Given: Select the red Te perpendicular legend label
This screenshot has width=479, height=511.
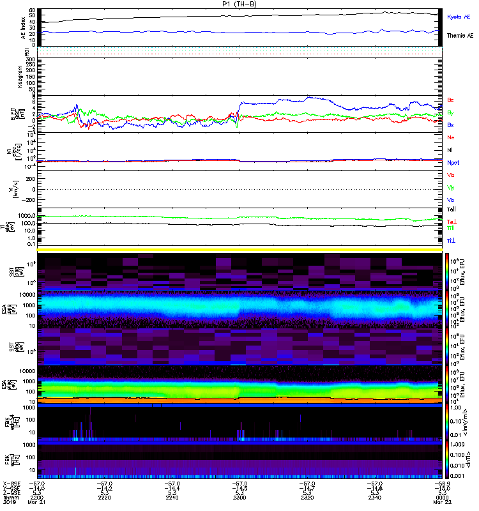Looking at the screenshot, I should [452, 222].
